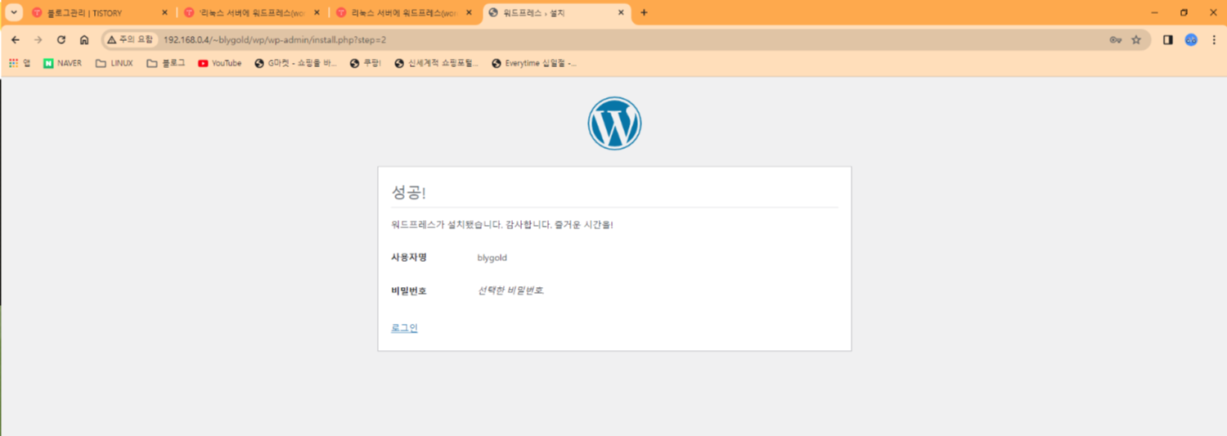Go forward with the browser forward arrow
Screen dimensions: 1227x436
tap(38, 39)
